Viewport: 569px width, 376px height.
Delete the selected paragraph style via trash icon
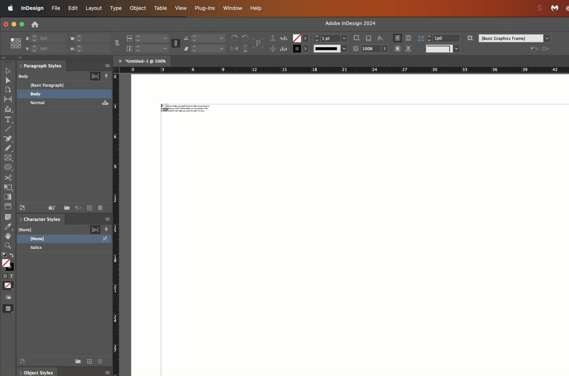[x=100, y=207]
